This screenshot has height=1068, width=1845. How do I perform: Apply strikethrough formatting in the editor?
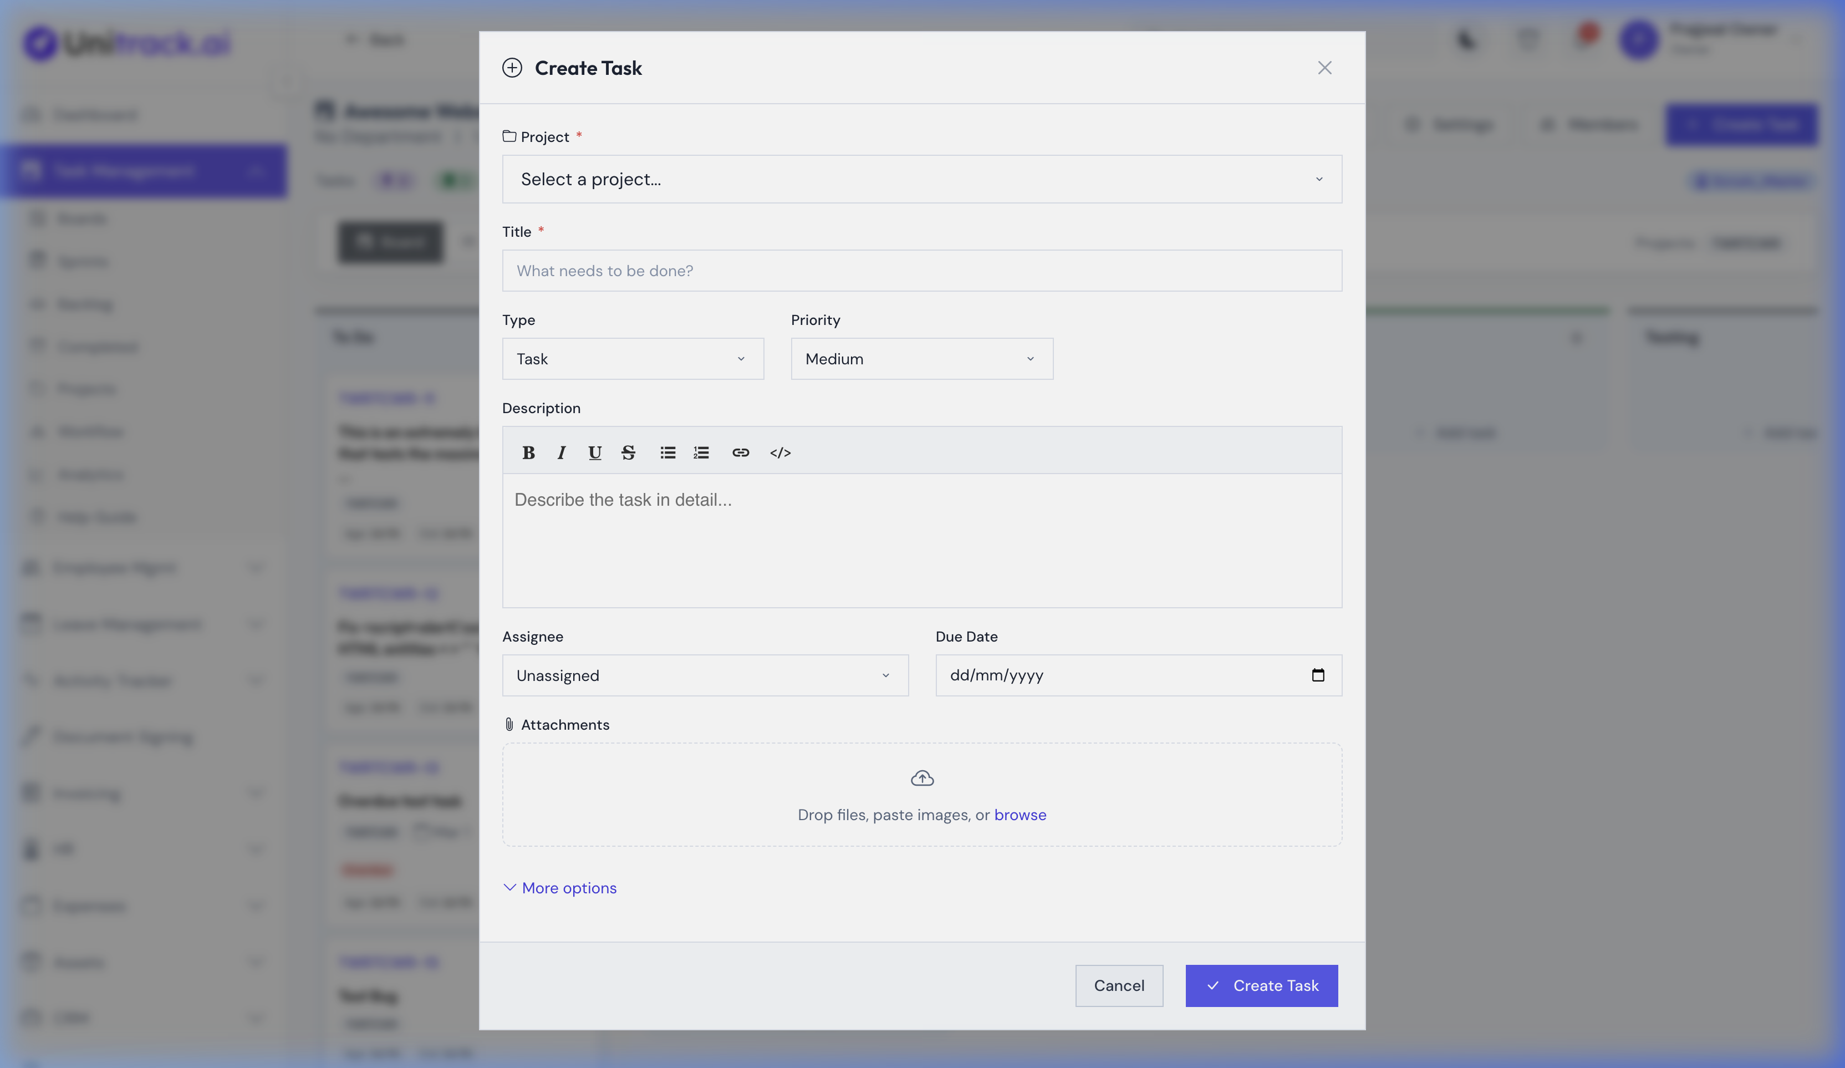pos(628,452)
